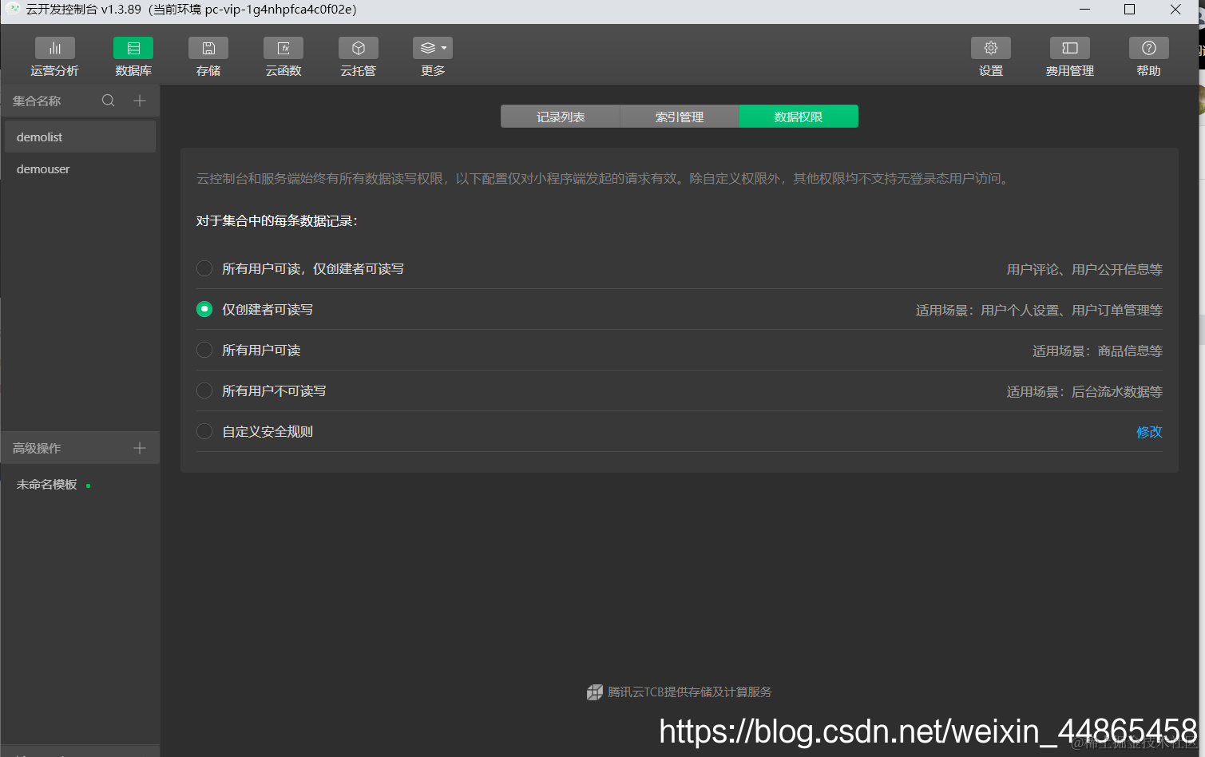Select 自定义安全规则 radio option
1205x757 pixels.
pyautogui.click(x=204, y=431)
